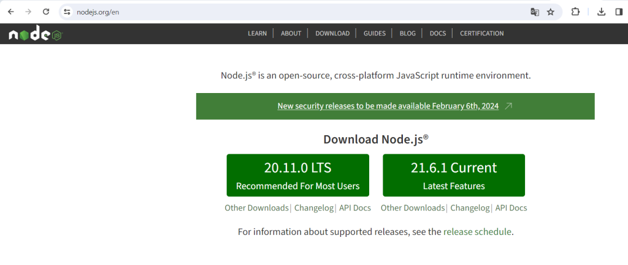Open the BLOG menu item
The height and width of the screenshot is (265, 628).
click(407, 34)
